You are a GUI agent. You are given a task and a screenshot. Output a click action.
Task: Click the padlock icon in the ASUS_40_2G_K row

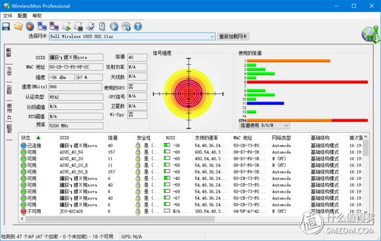[x=138, y=165]
